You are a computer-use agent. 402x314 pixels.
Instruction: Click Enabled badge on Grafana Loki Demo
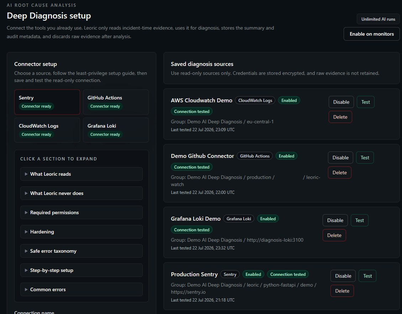click(268, 219)
